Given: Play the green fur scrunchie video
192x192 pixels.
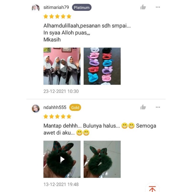Looking at the screenshot, I should tap(62, 159).
